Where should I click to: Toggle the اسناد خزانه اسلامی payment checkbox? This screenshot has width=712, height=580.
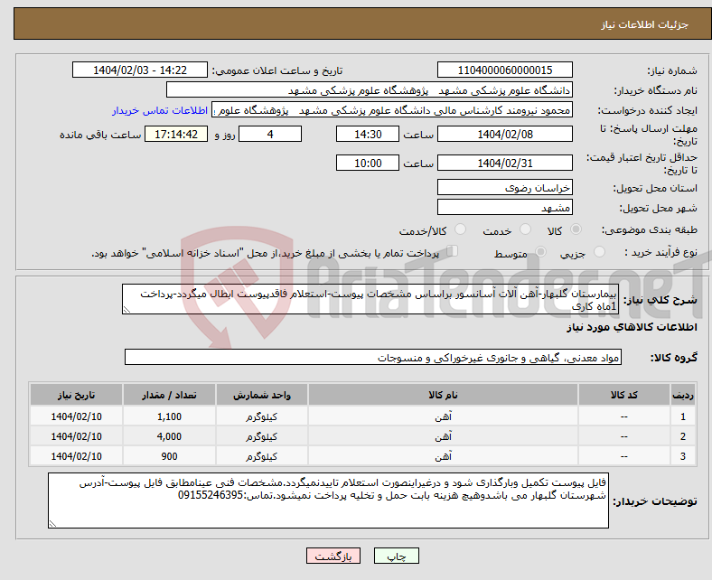[x=452, y=251]
